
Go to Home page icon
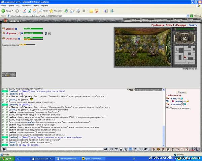[35, 11]
